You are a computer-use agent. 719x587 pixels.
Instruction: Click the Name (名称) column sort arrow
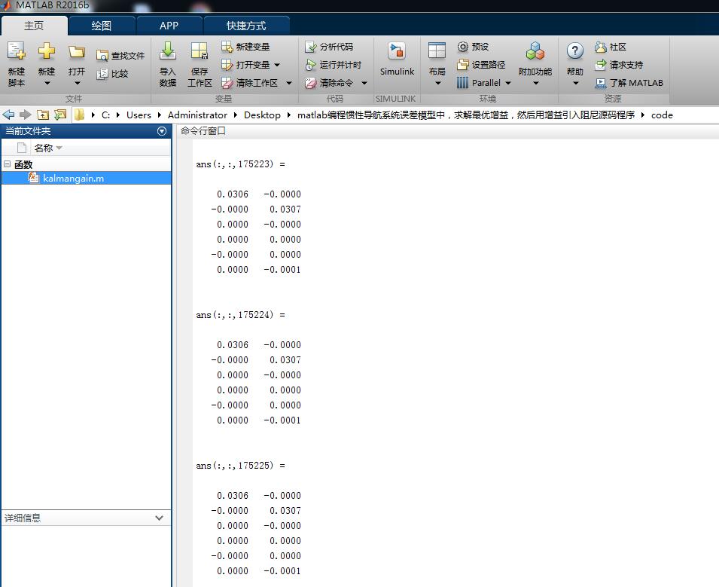tap(59, 148)
